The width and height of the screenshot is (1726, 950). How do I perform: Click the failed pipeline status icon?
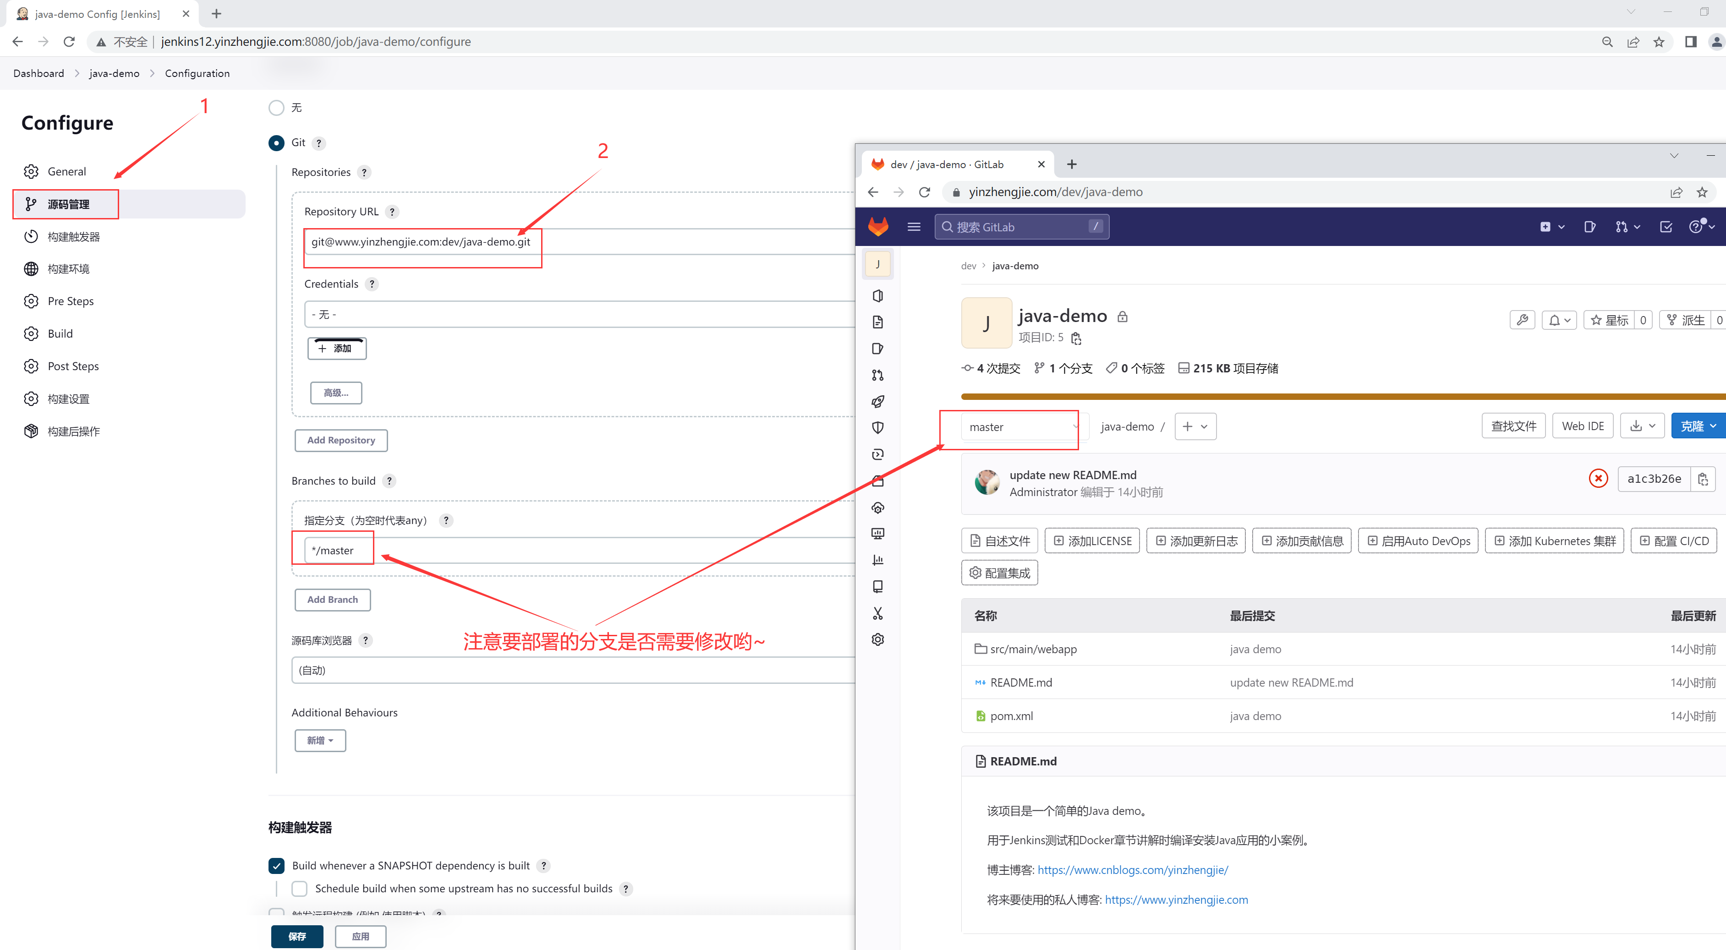point(1598,478)
